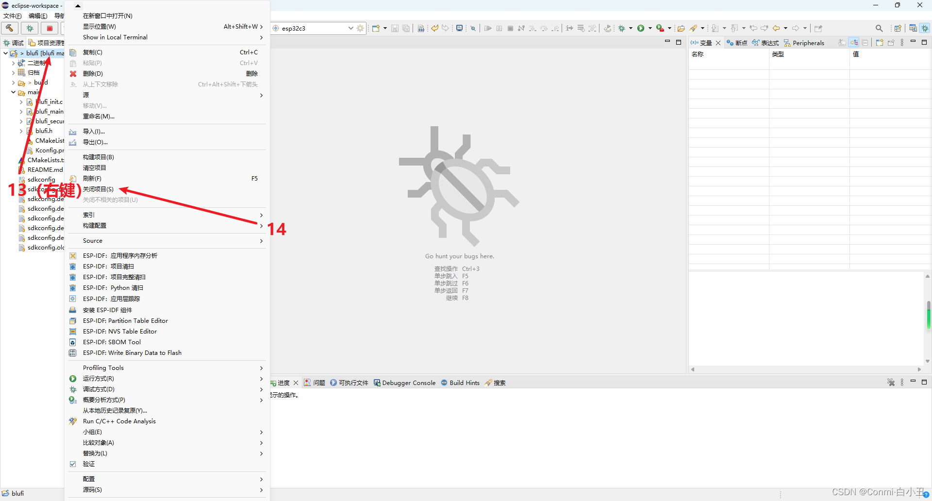The width and height of the screenshot is (932, 501).
Task: Switch to the Peripherals tab
Action: tap(804, 43)
